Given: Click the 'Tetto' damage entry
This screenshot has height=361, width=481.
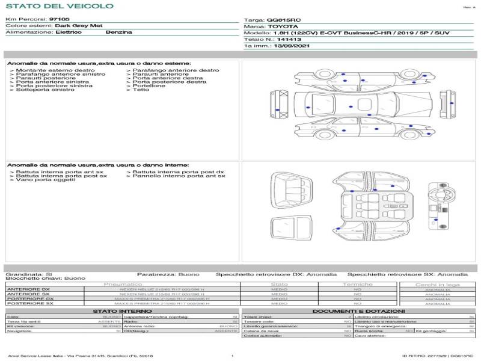Looking at the screenshot, I should click(141, 90).
